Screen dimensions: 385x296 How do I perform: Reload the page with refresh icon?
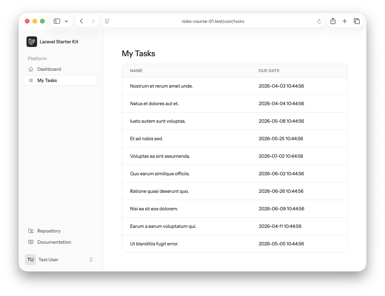tap(319, 21)
